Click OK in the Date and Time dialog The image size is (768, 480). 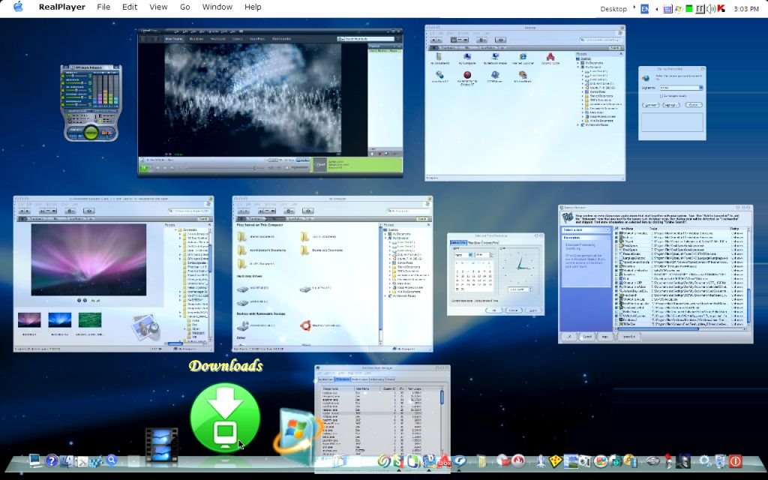pyautogui.click(x=493, y=310)
